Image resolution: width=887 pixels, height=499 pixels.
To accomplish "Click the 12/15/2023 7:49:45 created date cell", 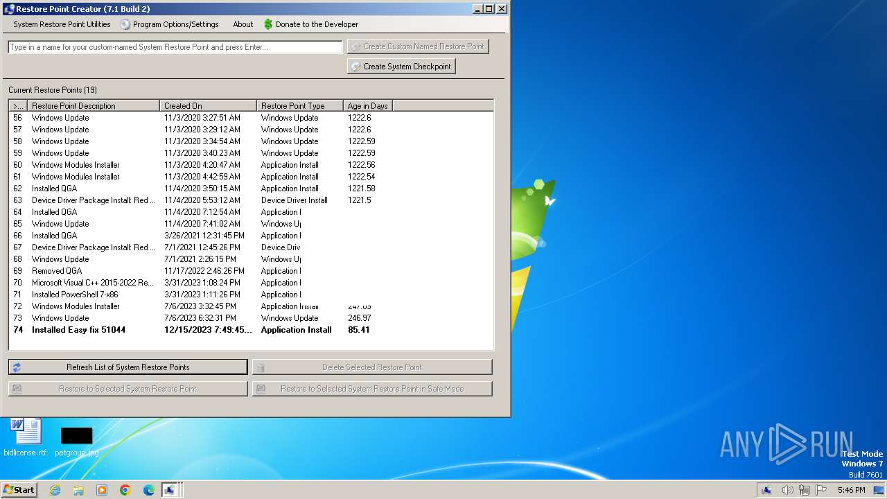I will pos(208,330).
